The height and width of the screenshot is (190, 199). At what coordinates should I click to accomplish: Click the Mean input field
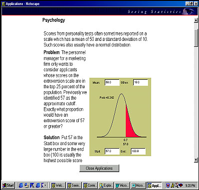112,82
